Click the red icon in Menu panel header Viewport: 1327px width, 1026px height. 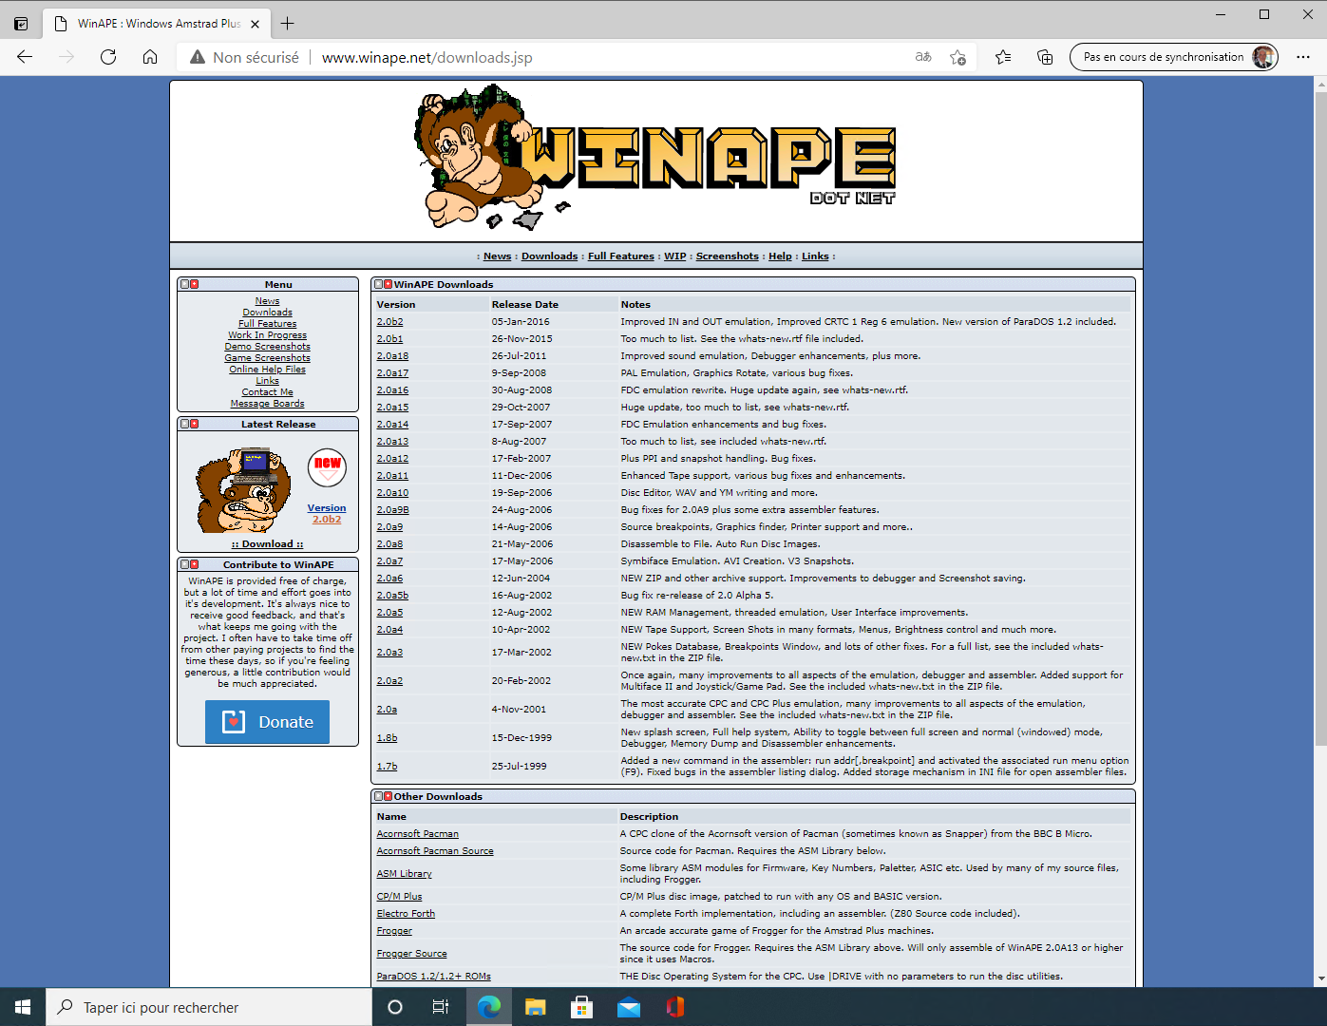pos(195,284)
